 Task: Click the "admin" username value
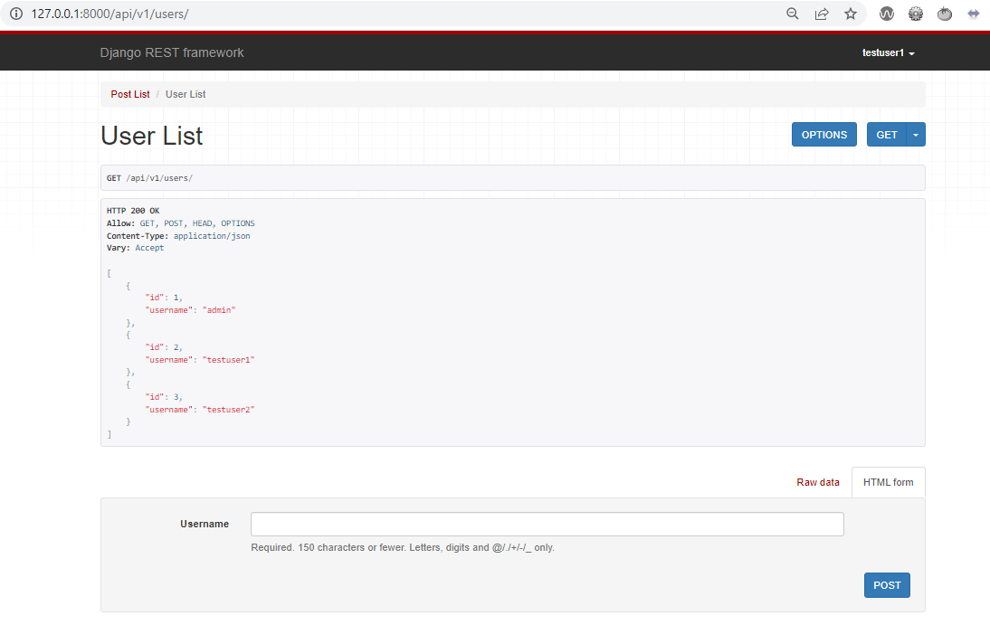(219, 310)
